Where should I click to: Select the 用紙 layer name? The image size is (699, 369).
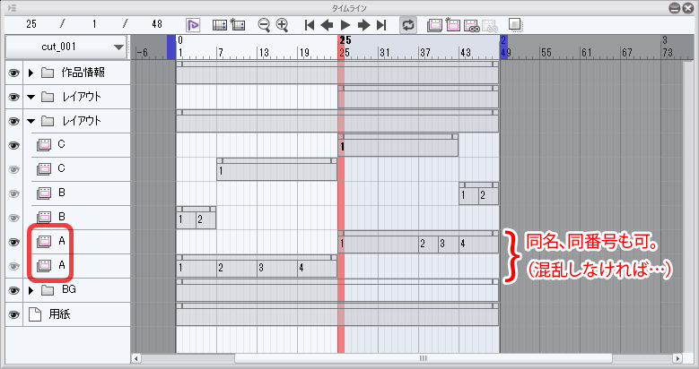pyautogui.click(x=59, y=314)
